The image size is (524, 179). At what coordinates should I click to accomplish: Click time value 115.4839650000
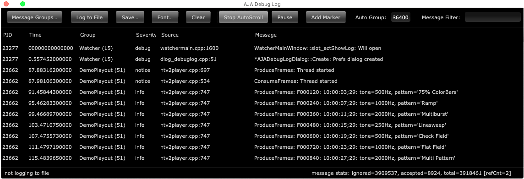50,158
